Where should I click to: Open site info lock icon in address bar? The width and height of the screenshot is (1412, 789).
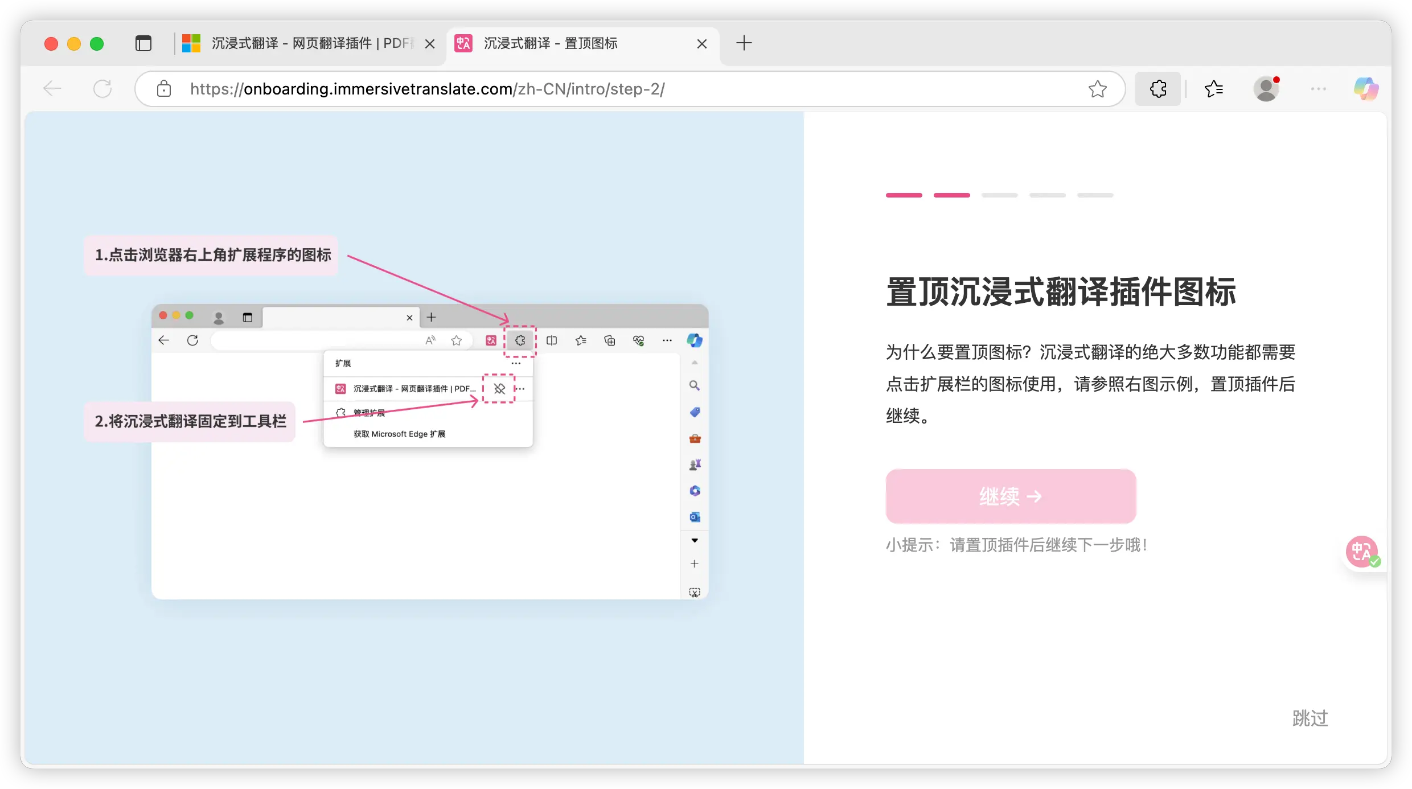pos(164,89)
